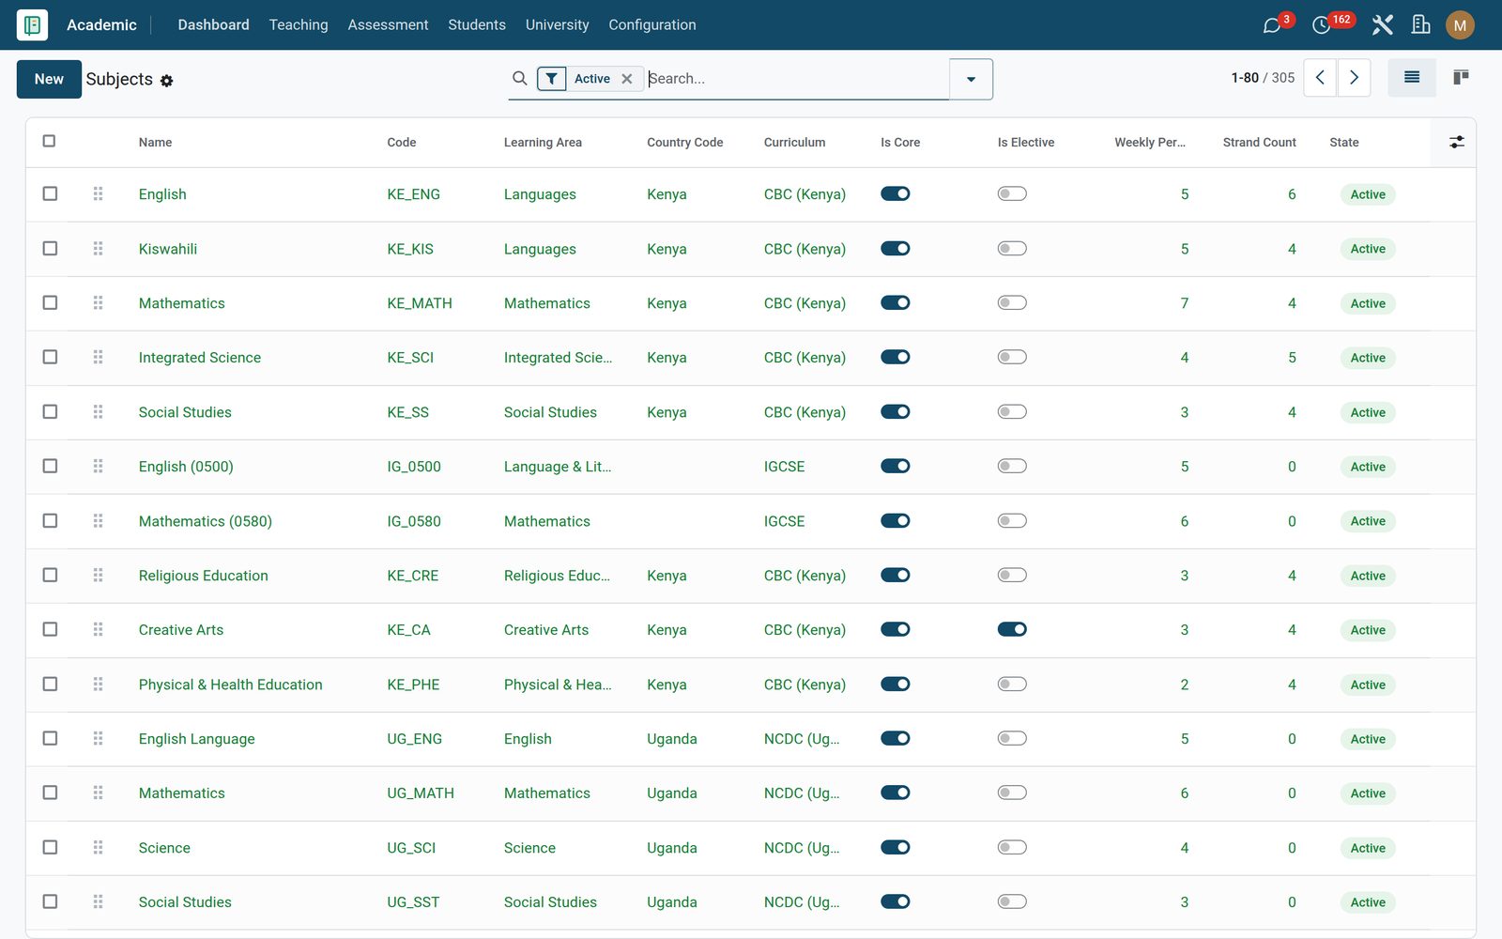Click the Active filter funnel icon
1502x939 pixels.
[x=552, y=79]
